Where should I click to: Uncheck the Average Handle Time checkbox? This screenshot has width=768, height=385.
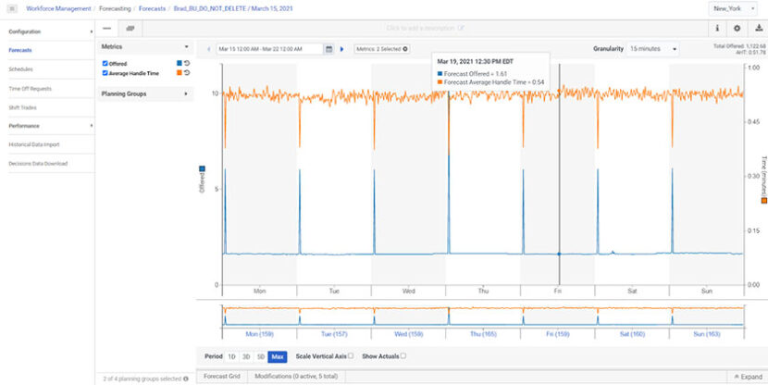click(x=105, y=72)
